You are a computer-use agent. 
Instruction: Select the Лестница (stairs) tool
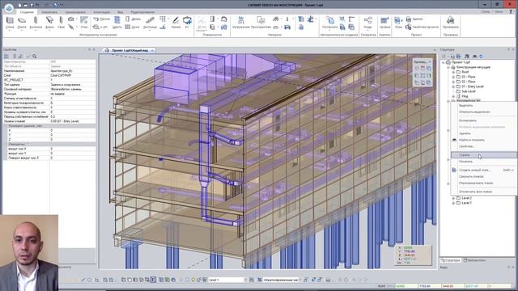click(150, 23)
